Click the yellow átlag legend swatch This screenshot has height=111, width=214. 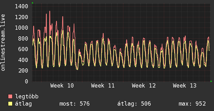coord(10,104)
